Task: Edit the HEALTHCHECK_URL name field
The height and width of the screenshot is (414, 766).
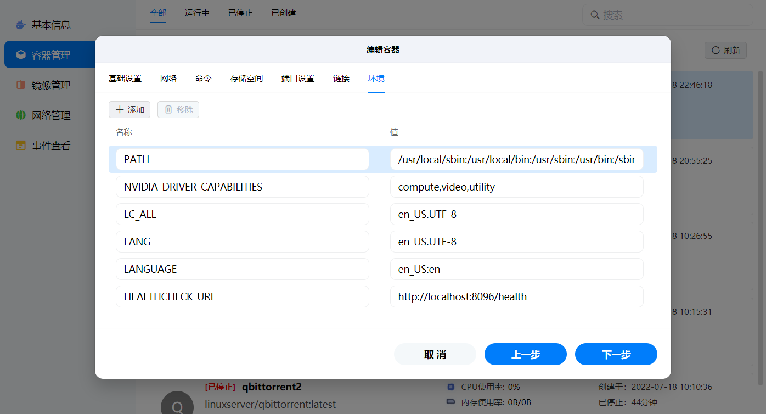Action: tap(243, 296)
